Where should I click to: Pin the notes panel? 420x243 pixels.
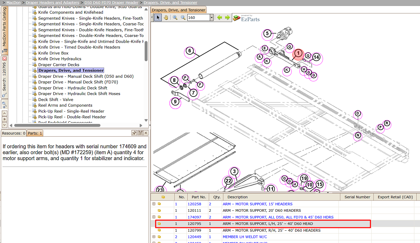pyautogui.click(x=134, y=133)
